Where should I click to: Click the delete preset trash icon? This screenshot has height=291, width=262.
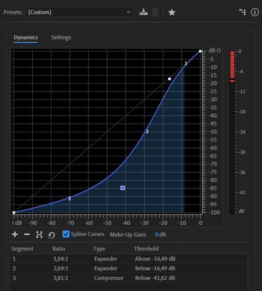[156, 12]
